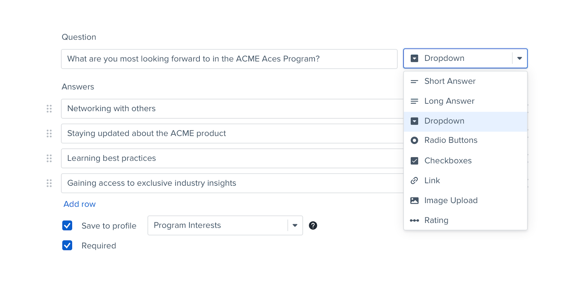Choose Long Answer from the type list
Viewport: 580px width, 295px height.
tap(449, 101)
